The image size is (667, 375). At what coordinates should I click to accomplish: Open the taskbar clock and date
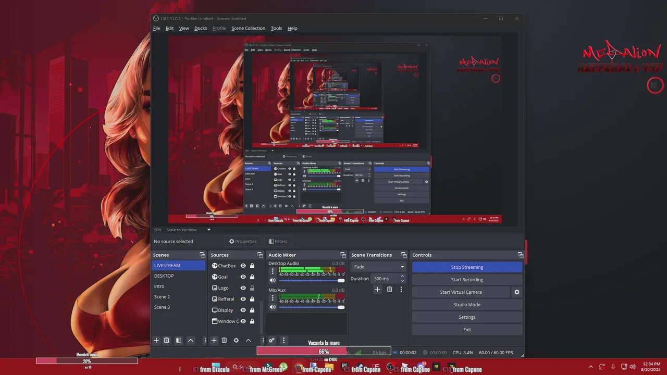[651, 366]
